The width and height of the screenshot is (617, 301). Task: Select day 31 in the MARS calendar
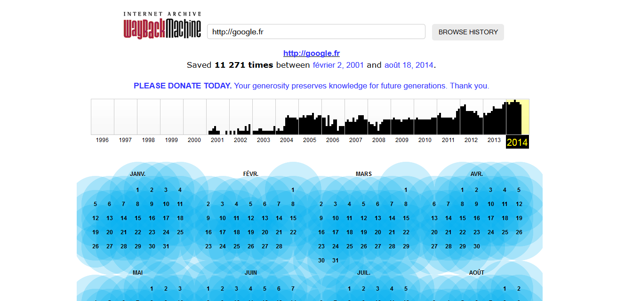tap(336, 261)
